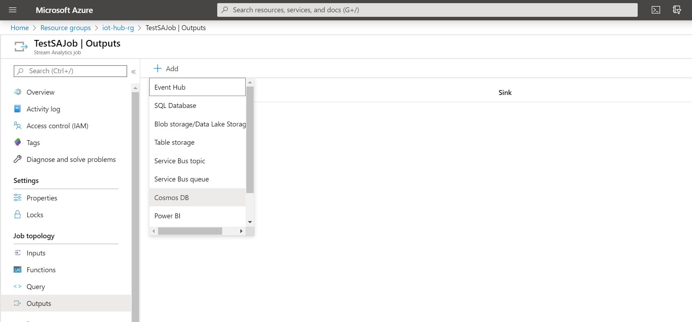Screen dimensions: 692x322
Task: Navigate to the iot-hub-rg resource group
Action: [118, 28]
